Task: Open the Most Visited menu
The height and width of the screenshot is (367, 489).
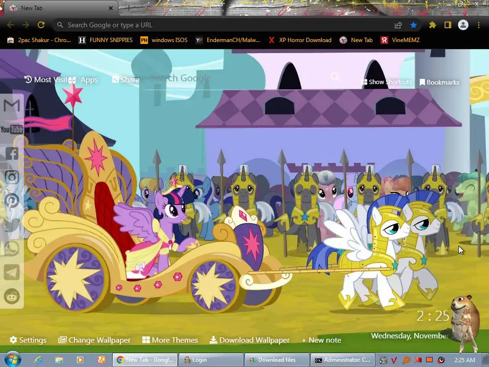Action: pos(46,80)
